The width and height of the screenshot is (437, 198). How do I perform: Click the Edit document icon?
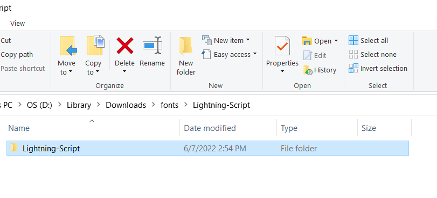(x=307, y=55)
